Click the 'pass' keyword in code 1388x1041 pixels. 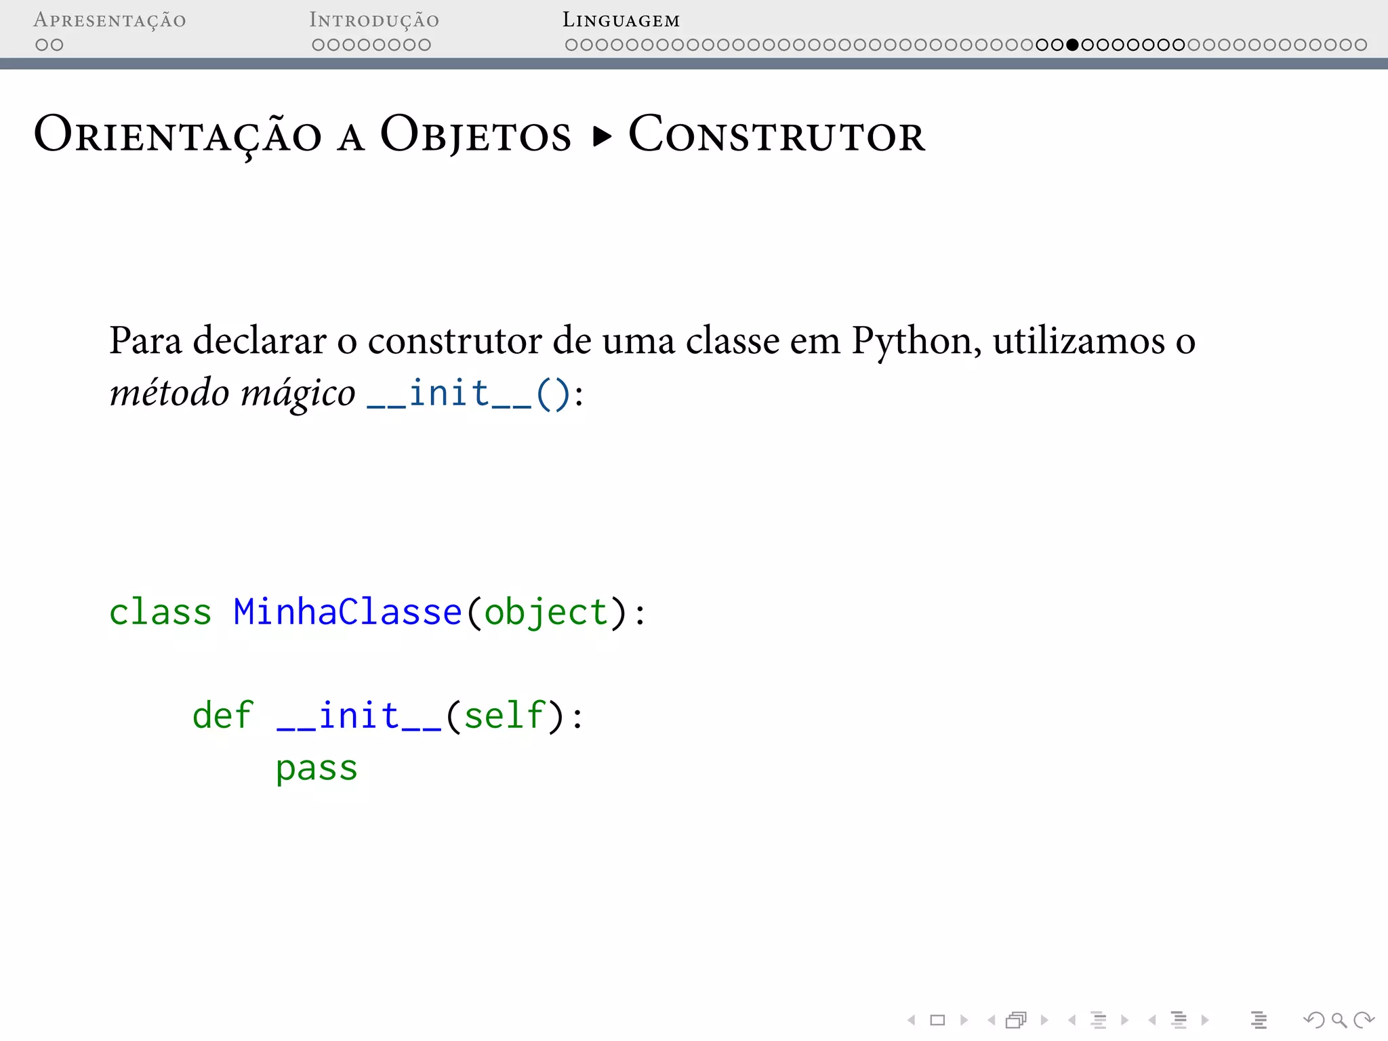tap(317, 770)
